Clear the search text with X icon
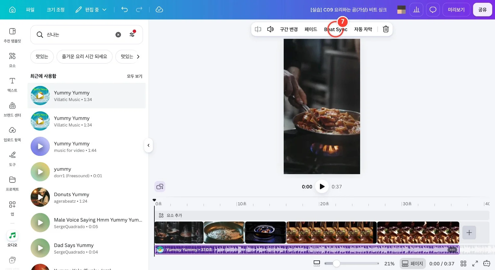This screenshot has height=270, width=495. point(118,35)
